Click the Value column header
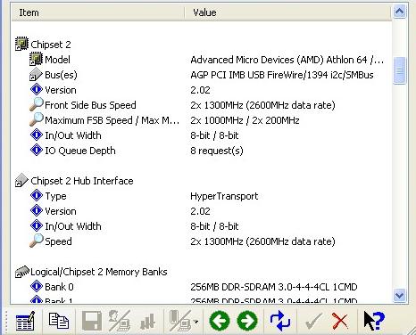 pos(288,12)
